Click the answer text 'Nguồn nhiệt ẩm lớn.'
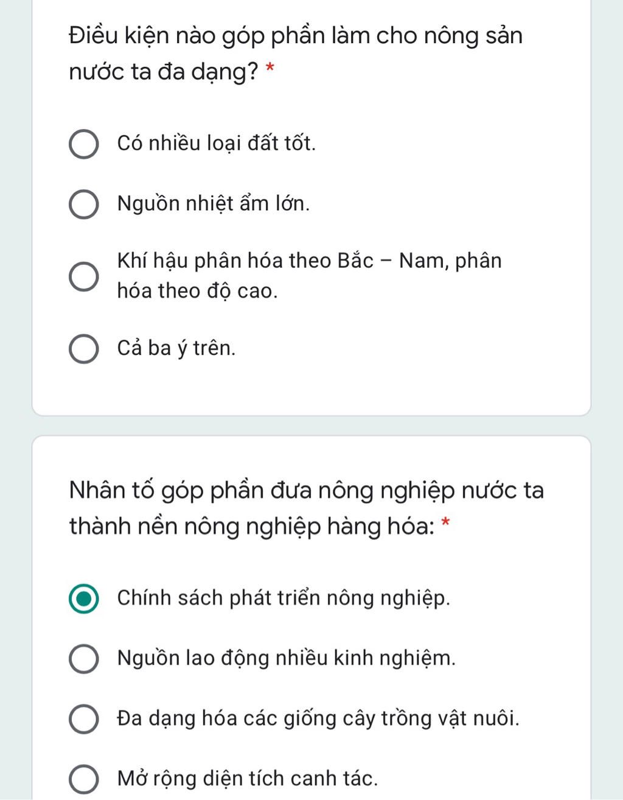The width and height of the screenshot is (623, 800). (214, 203)
